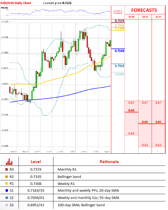Click the Jun07 date on x-axis
The image size is (168, 210).
(37, 152)
